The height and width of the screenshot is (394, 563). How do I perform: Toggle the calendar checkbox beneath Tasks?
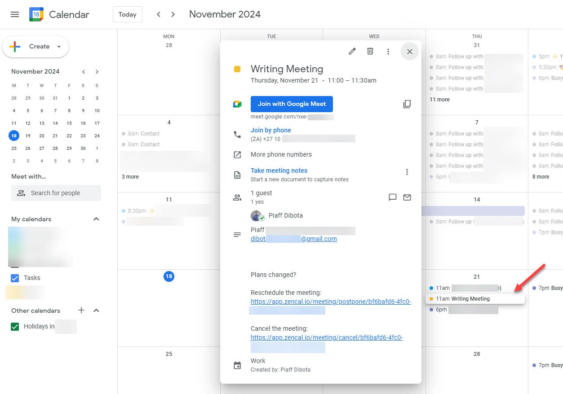[14, 292]
